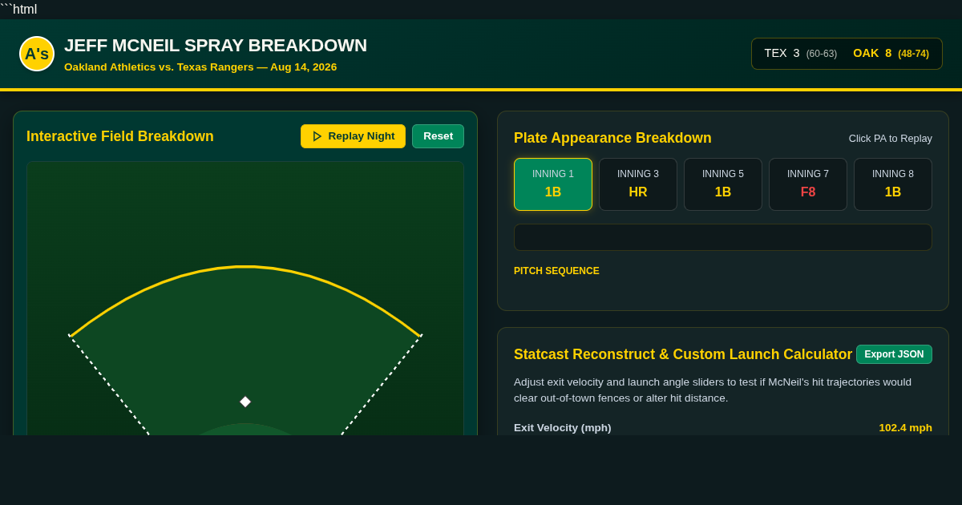Select the Inning 7 F8 plate appearance
The width and height of the screenshot is (962, 505).
coord(808,184)
